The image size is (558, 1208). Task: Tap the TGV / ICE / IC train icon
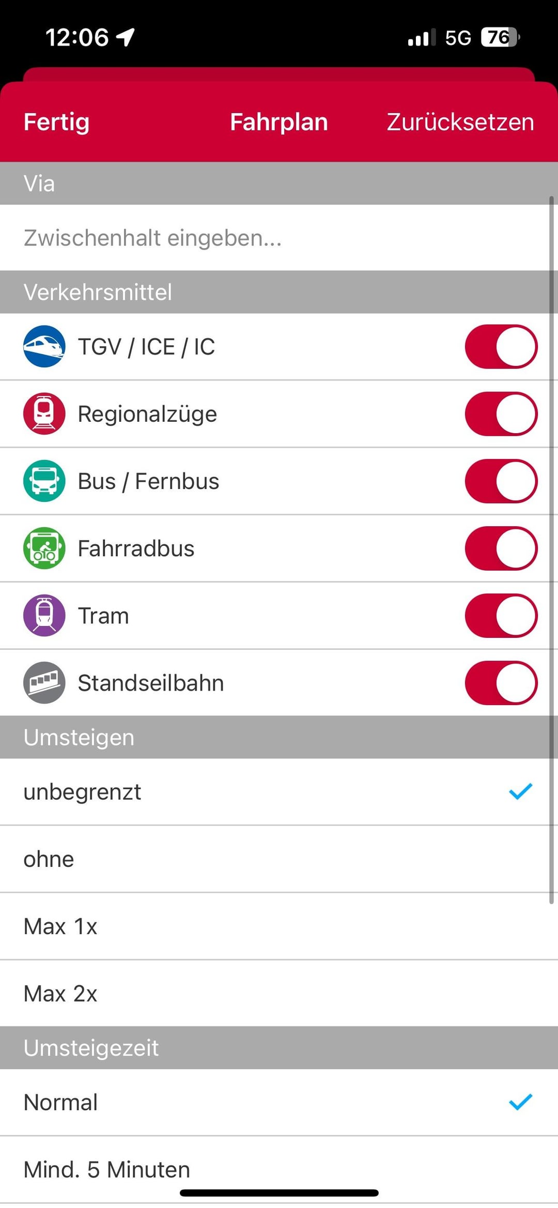(44, 346)
